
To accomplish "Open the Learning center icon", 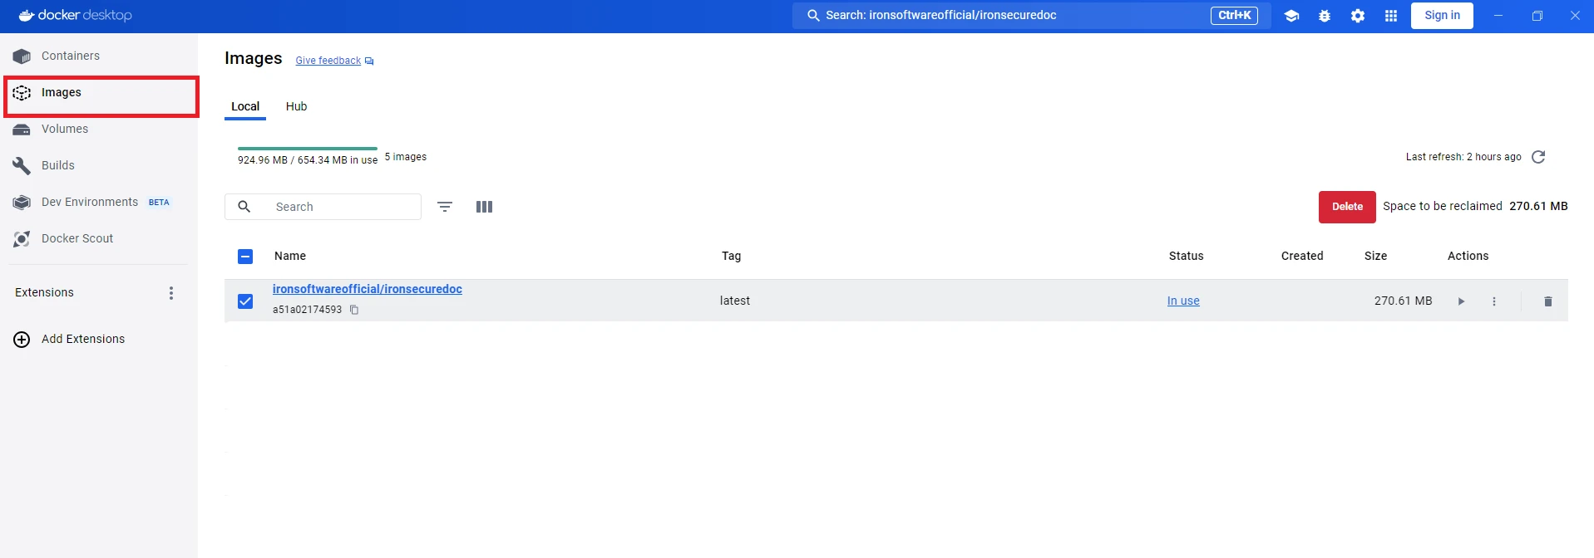I will coord(1291,16).
